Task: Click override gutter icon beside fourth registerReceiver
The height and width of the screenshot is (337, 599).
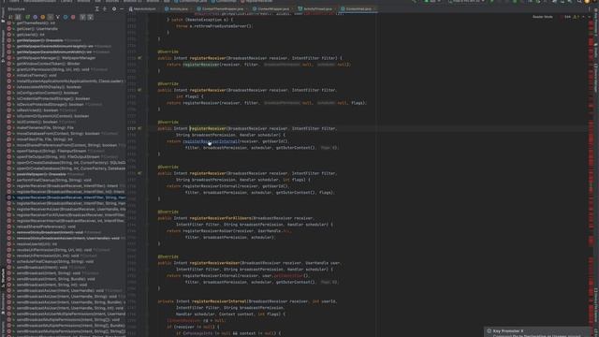Action: click(x=139, y=173)
